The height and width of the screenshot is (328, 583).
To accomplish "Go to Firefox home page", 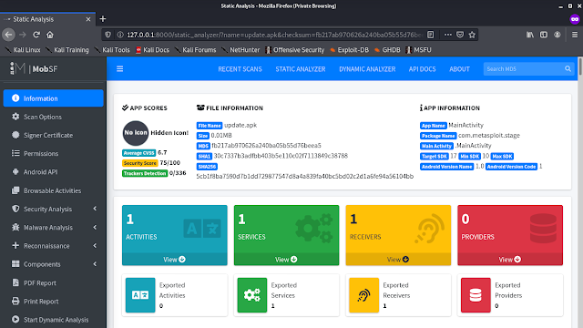I will click(x=50, y=35).
